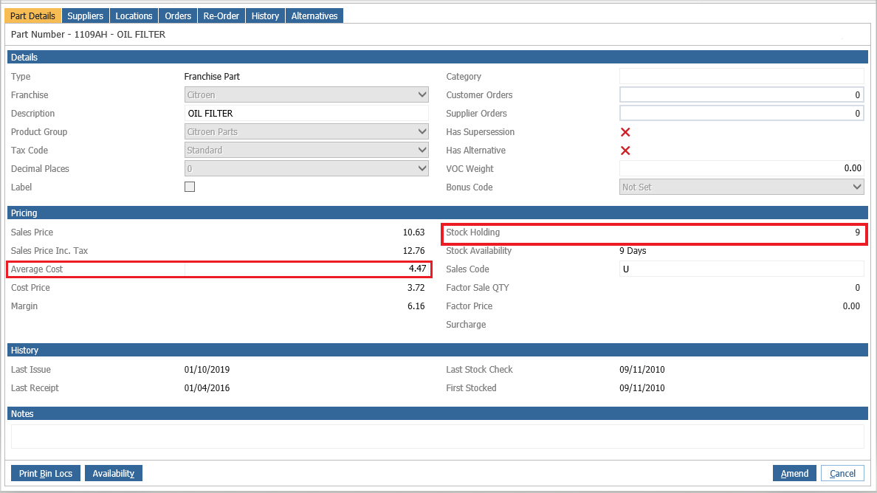877x493 pixels.
Task: Open the Availability button
Action: [x=114, y=473]
